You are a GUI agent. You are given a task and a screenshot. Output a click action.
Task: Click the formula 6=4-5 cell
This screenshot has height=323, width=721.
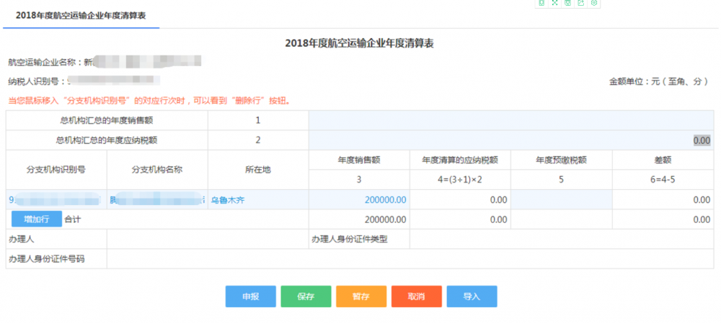click(x=663, y=179)
